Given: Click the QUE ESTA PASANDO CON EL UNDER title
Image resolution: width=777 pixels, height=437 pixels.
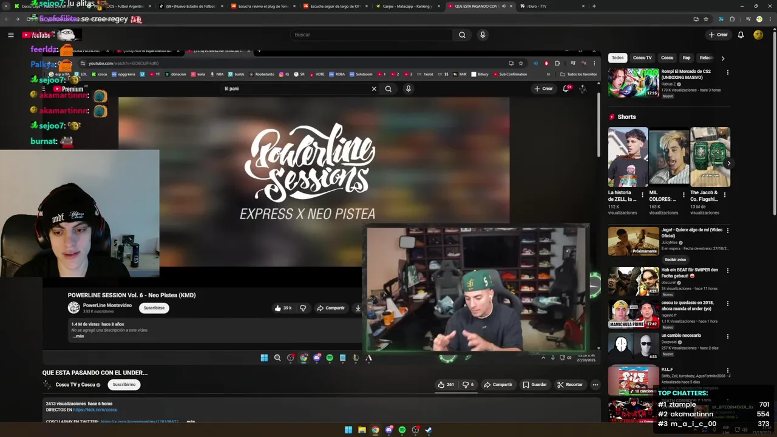Looking at the screenshot, I should coord(95,373).
